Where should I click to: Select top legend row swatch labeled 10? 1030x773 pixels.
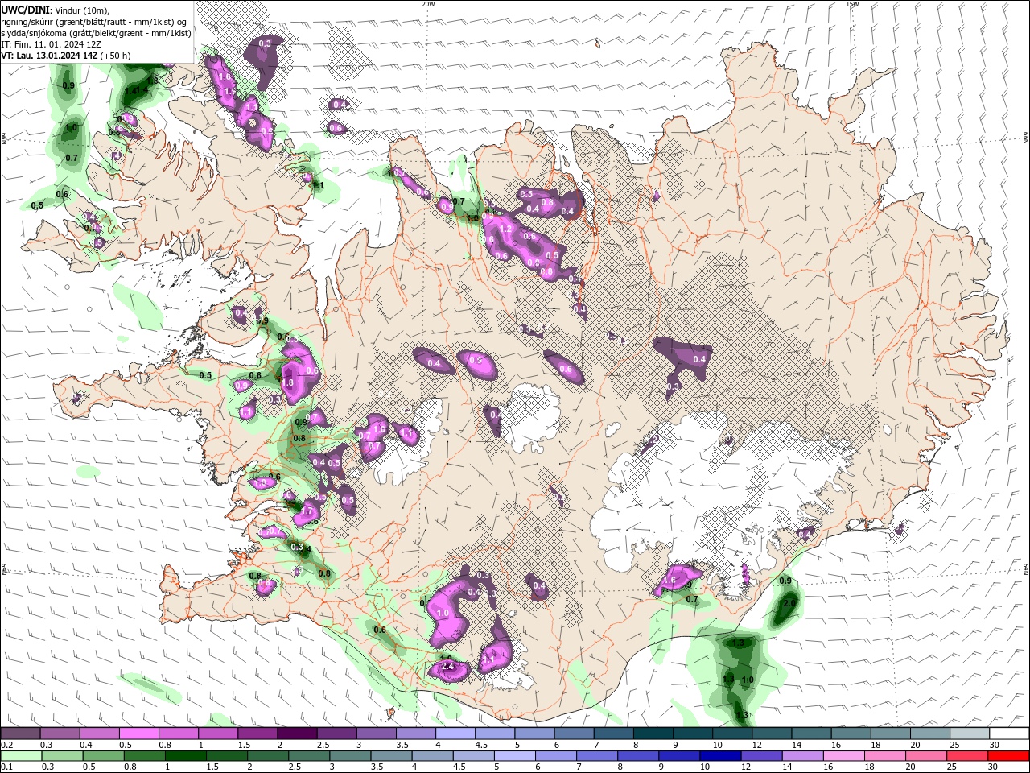tap(731, 734)
